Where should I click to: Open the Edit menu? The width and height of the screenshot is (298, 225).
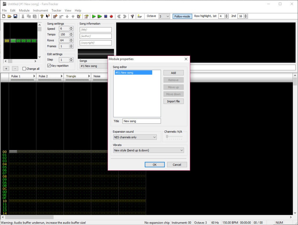point(13,10)
